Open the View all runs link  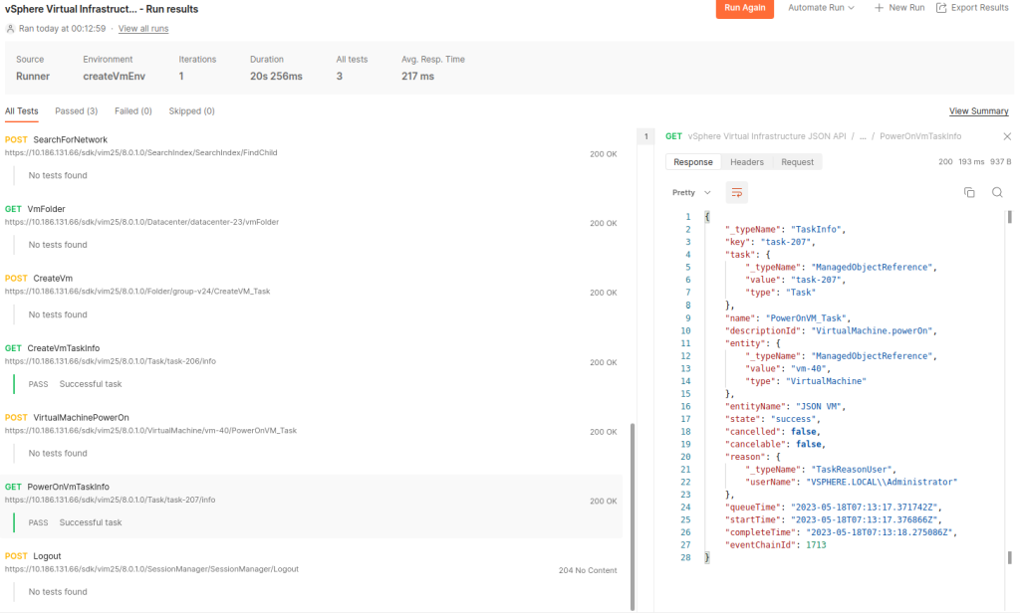(x=143, y=29)
